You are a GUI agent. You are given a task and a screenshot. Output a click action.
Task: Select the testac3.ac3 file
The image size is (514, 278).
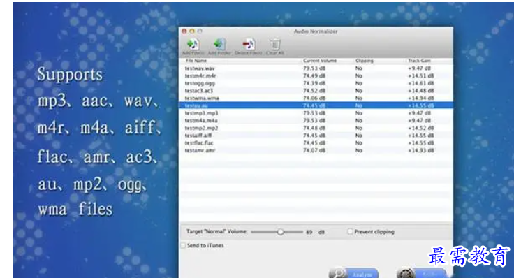(198, 91)
